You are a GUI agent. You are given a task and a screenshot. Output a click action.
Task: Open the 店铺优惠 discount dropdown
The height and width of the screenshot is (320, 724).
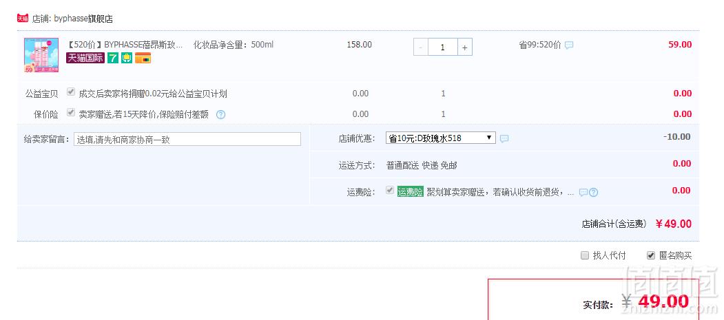pyautogui.click(x=440, y=138)
